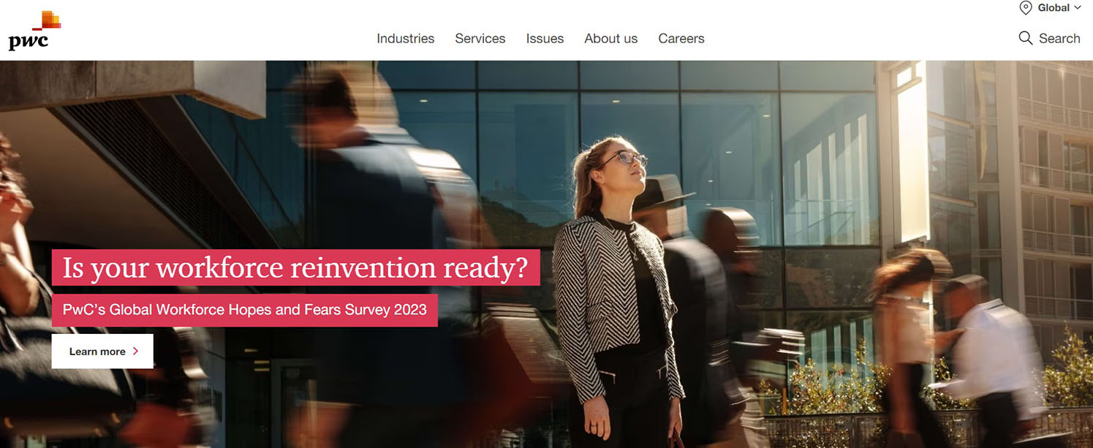Viewport: 1093px width, 448px height.
Task: Open the Hopes and Fears Survey 2023 link
Action: (x=244, y=310)
